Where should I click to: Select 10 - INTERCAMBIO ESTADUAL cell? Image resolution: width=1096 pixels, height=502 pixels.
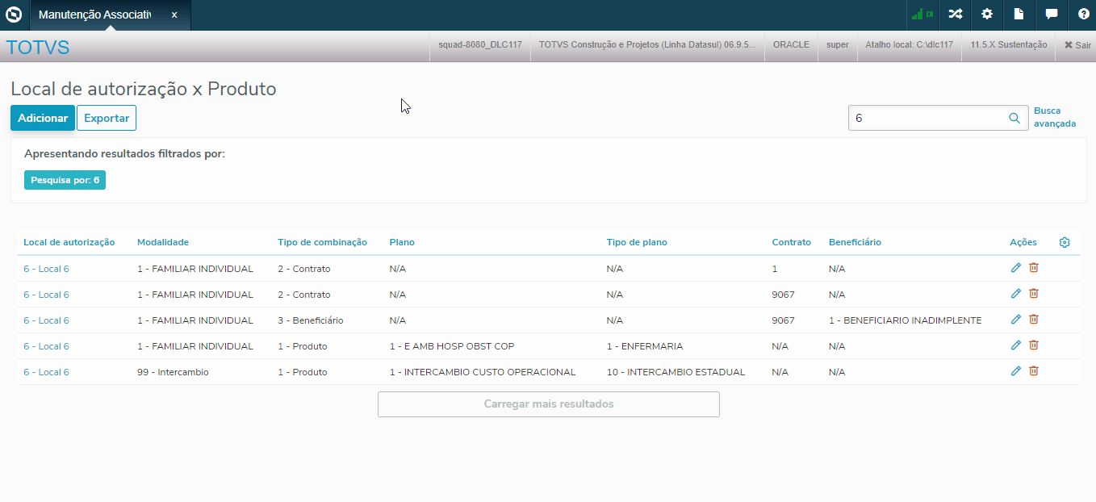[x=676, y=372]
